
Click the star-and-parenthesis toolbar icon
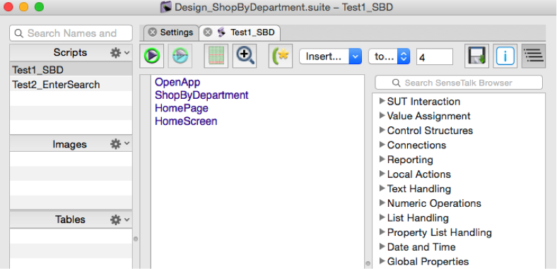click(281, 56)
